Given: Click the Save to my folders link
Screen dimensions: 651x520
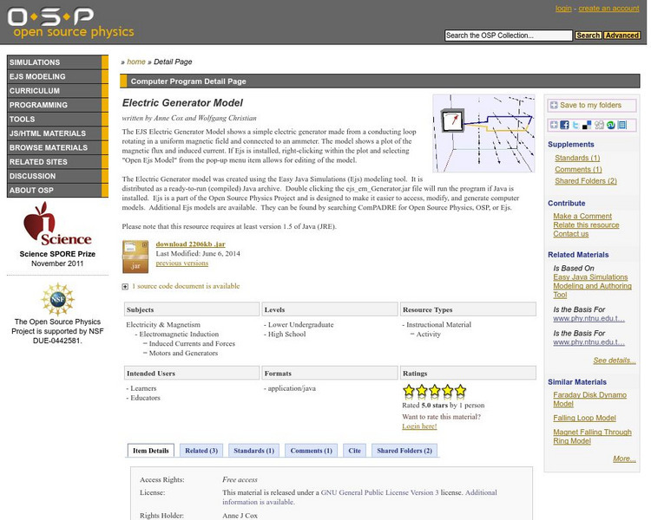Looking at the screenshot, I should click(590, 106).
